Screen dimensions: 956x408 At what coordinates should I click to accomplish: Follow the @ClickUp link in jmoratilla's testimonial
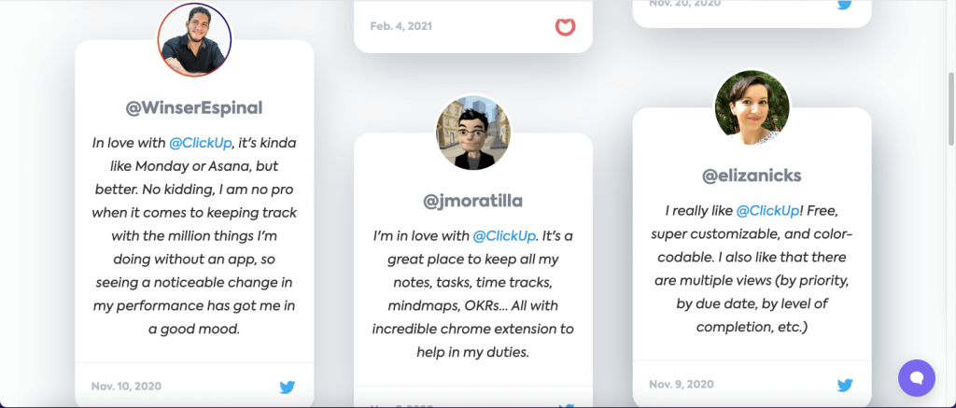(504, 237)
